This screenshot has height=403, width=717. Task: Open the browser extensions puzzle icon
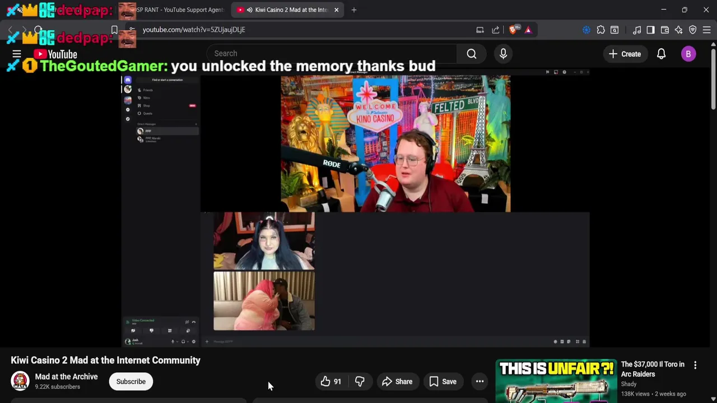coord(600,30)
